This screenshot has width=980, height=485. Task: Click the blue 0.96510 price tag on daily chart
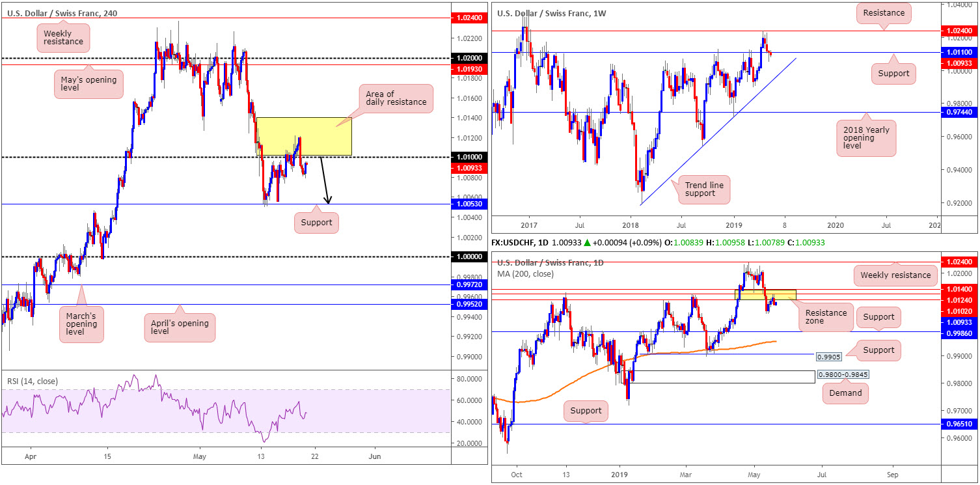[959, 424]
